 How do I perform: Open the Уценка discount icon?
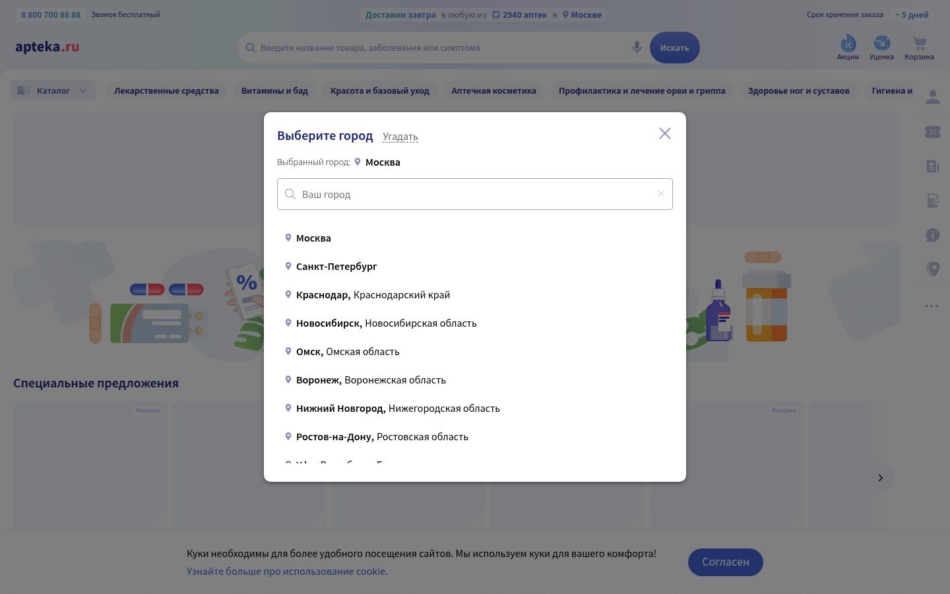click(881, 48)
